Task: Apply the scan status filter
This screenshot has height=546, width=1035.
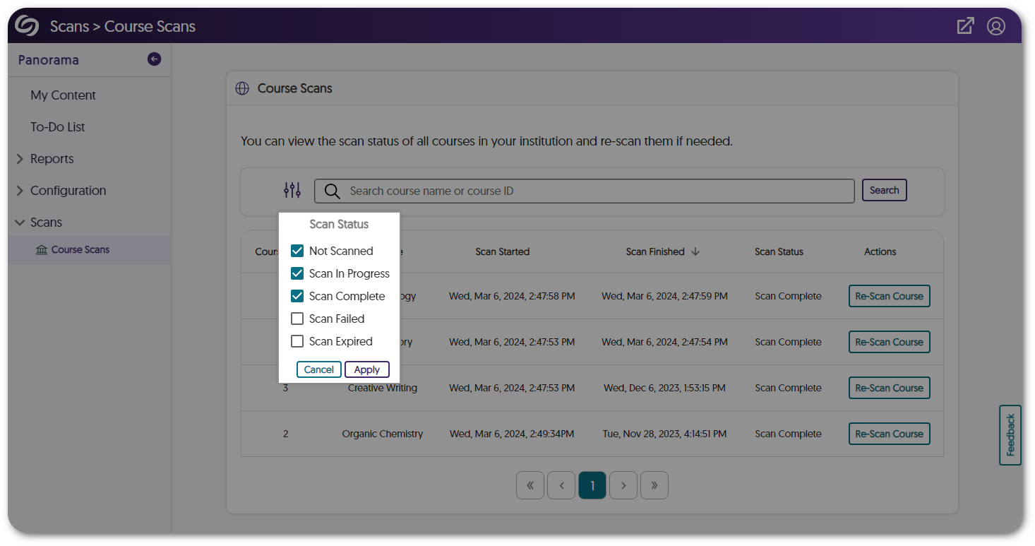Action: point(366,369)
